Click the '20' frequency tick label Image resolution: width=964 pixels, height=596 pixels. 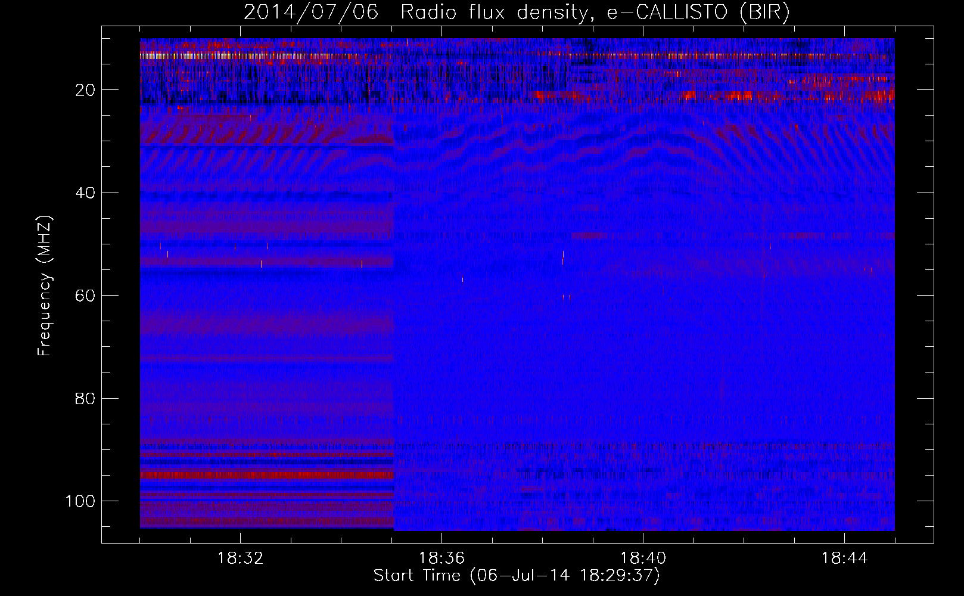[x=86, y=90]
